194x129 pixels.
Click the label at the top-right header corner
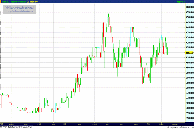[189, 1]
